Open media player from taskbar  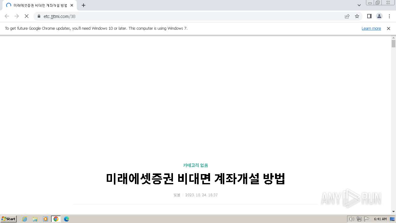pyautogui.click(x=45, y=219)
